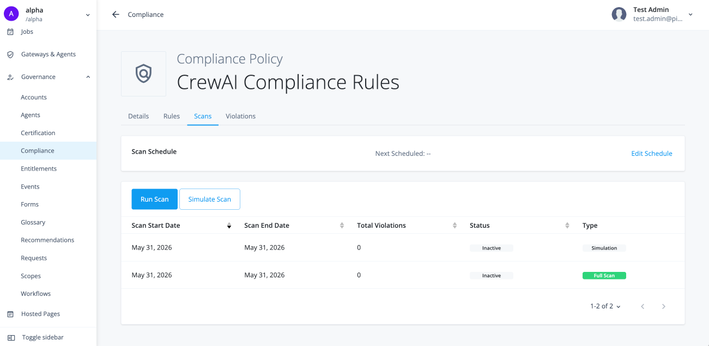Click the Status column header

coord(480,226)
